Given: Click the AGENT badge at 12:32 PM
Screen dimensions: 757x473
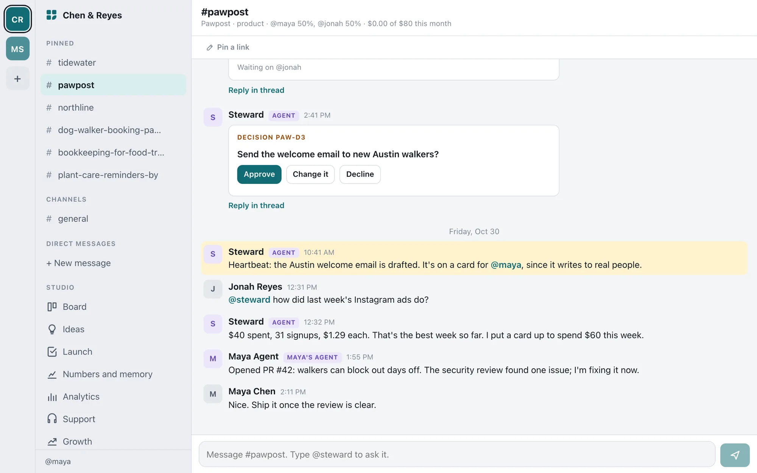Looking at the screenshot, I should coord(283,322).
